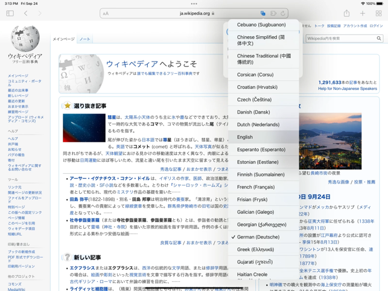This screenshot has height=291, width=388.
Task: Open sidebar link ブックの新規作成
Action: pos(21,252)
